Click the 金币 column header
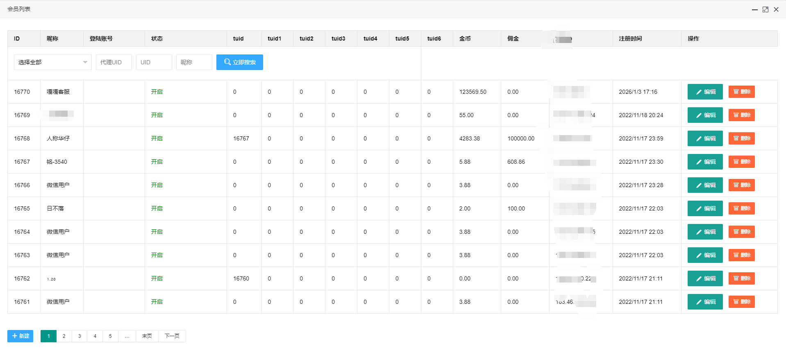This screenshot has height=364, width=786. click(465, 38)
